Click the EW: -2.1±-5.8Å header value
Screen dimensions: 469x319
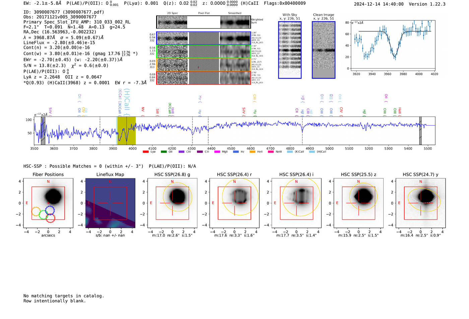tap(43, 3)
